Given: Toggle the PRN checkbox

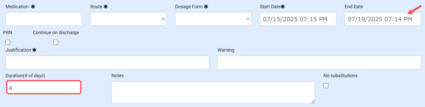Looking at the screenshot, I should (x=8, y=42).
